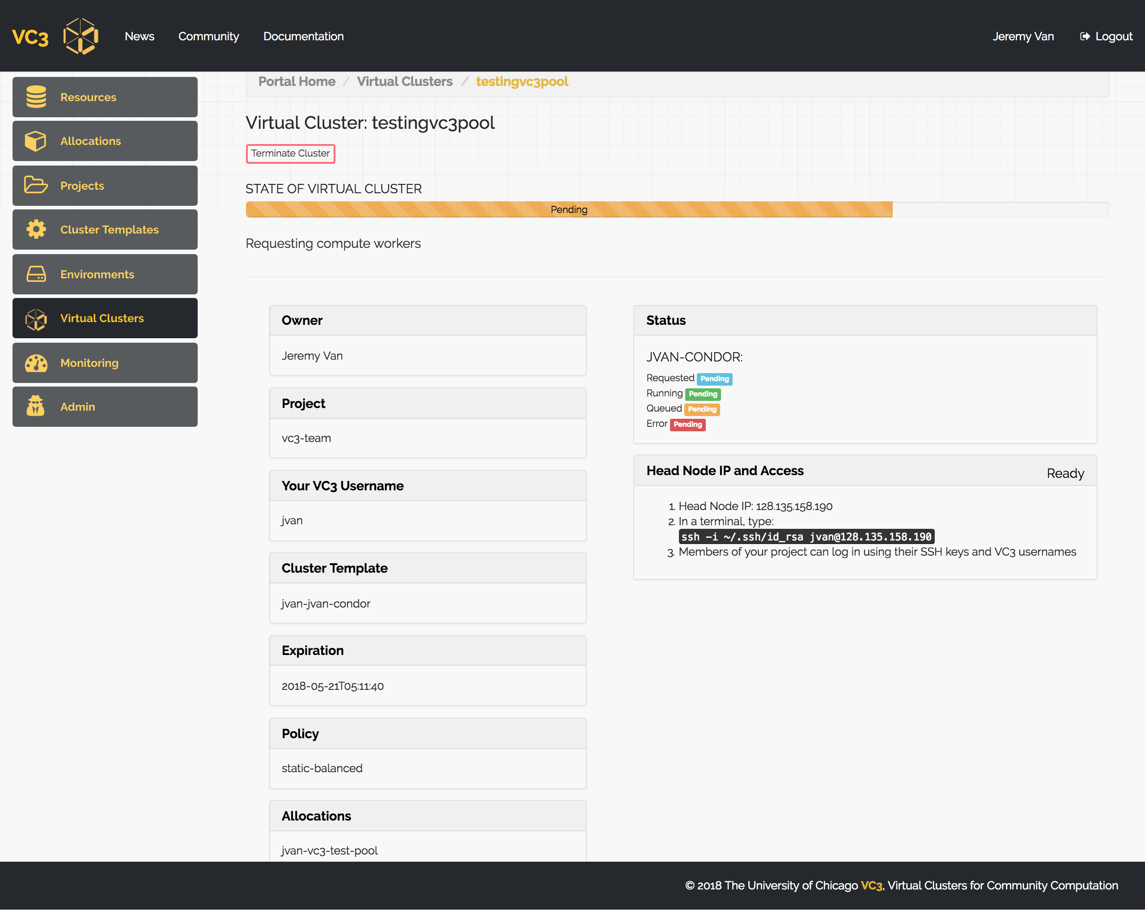1145x910 pixels.
Task: Go to Portal Home breadcrumb link
Action: (297, 81)
